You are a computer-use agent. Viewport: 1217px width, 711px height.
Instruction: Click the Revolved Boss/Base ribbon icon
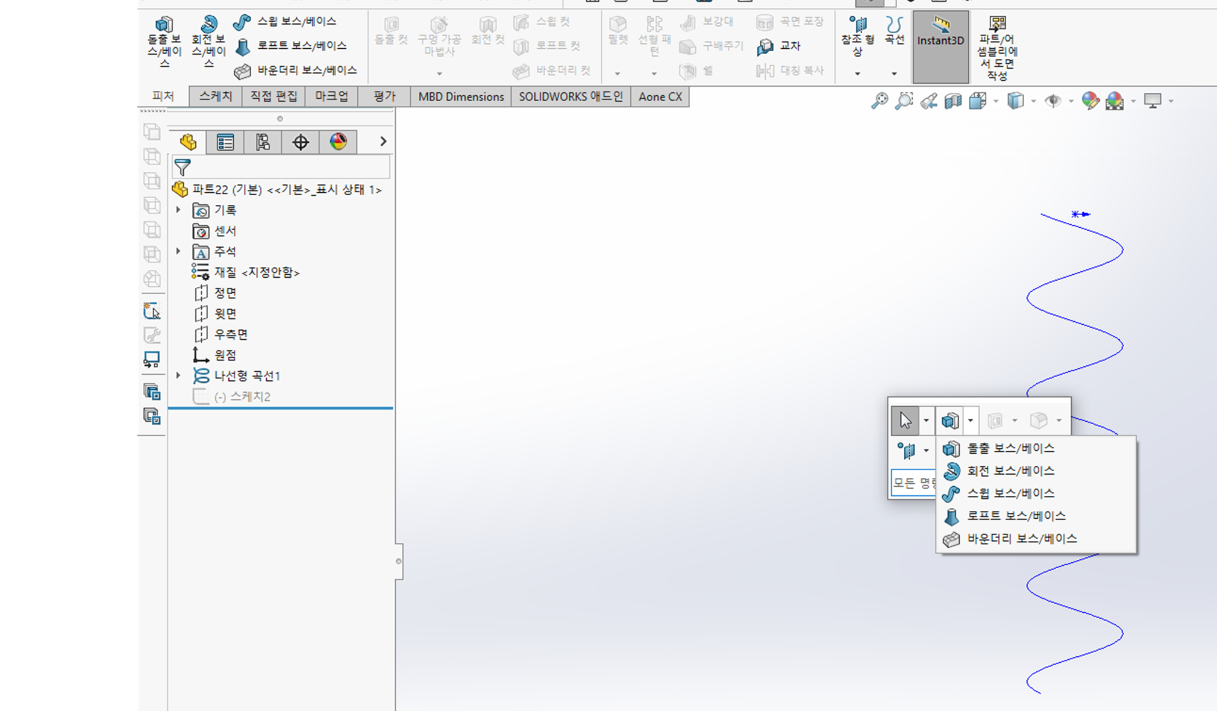(x=208, y=25)
